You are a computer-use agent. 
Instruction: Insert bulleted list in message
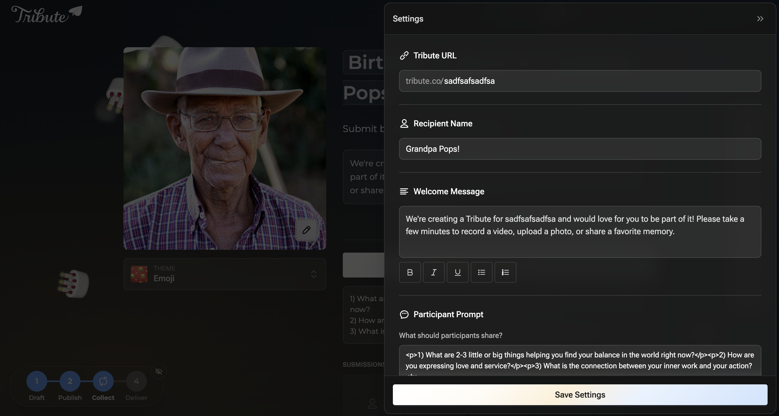[x=481, y=272]
